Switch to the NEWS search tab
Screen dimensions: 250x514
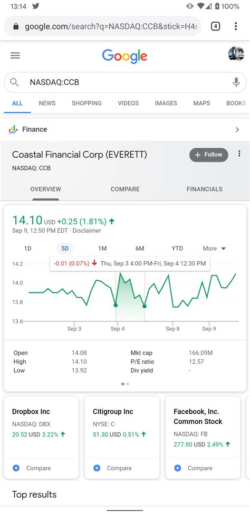(47, 103)
